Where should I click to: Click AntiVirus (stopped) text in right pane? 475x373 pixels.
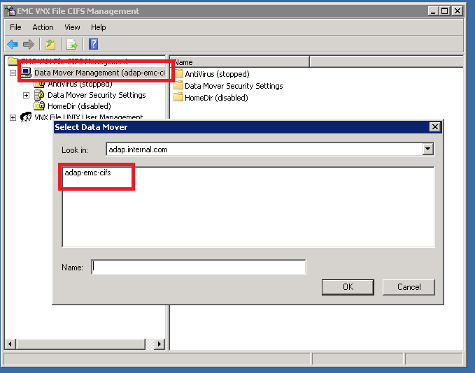coord(217,74)
